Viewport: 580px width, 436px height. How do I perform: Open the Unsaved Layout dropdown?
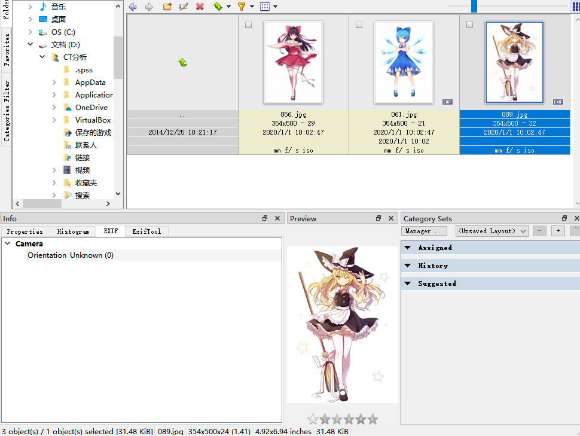492,231
